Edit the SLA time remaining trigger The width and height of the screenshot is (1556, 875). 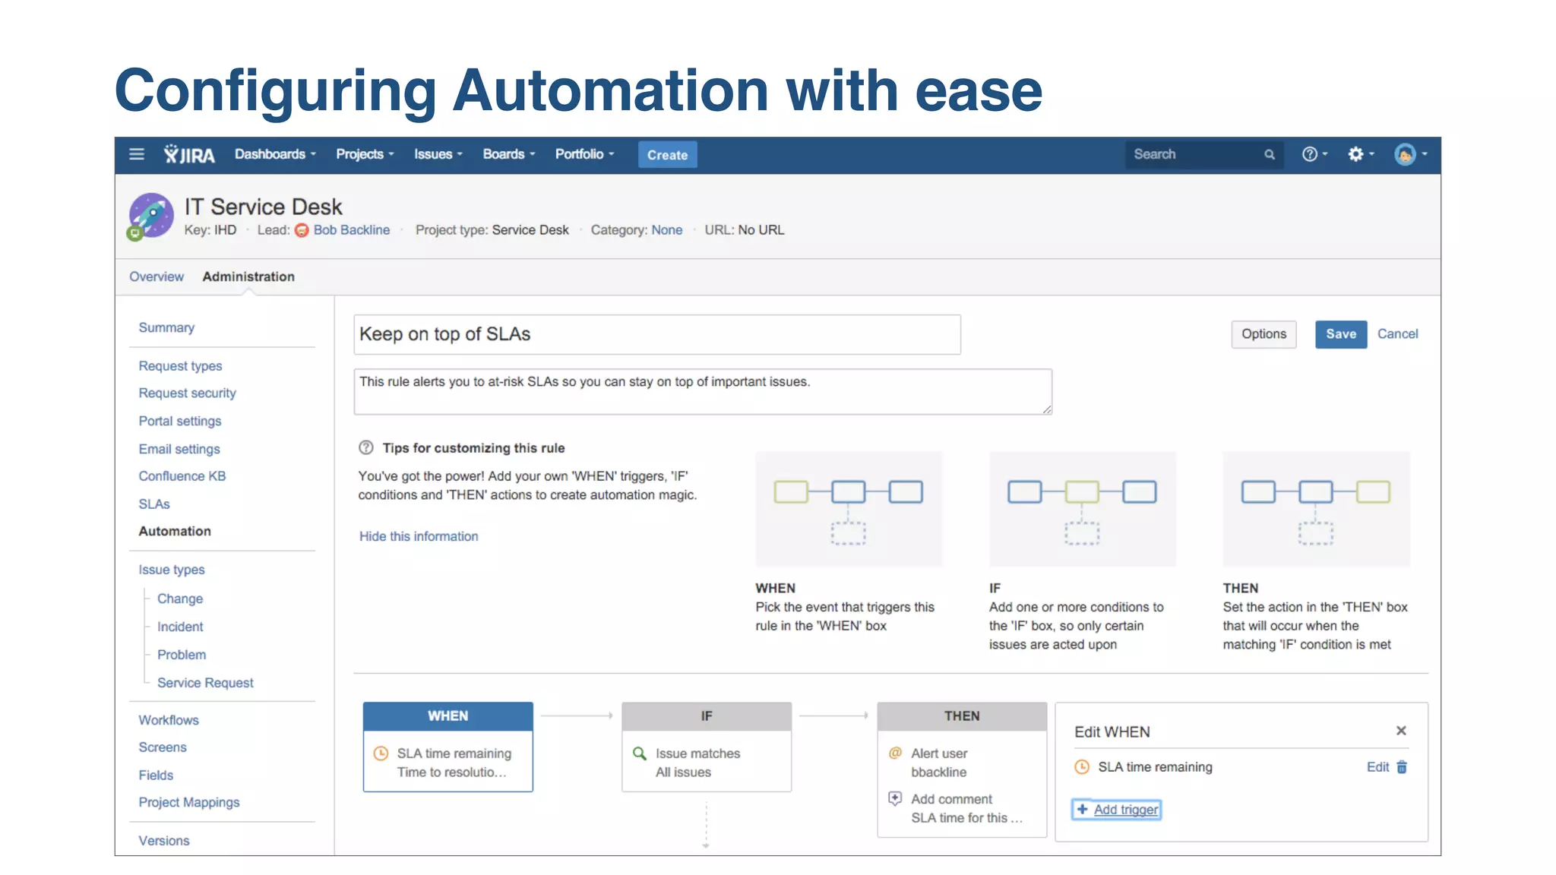coord(1377,767)
